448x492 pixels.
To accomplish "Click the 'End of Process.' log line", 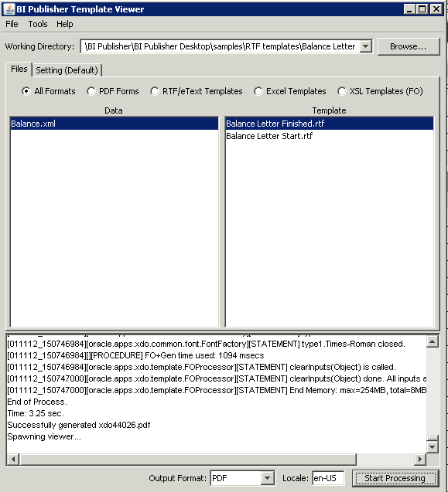I will coord(37,402).
